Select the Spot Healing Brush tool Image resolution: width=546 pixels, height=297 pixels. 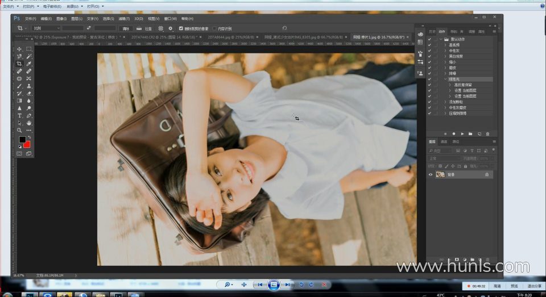point(19,71)
